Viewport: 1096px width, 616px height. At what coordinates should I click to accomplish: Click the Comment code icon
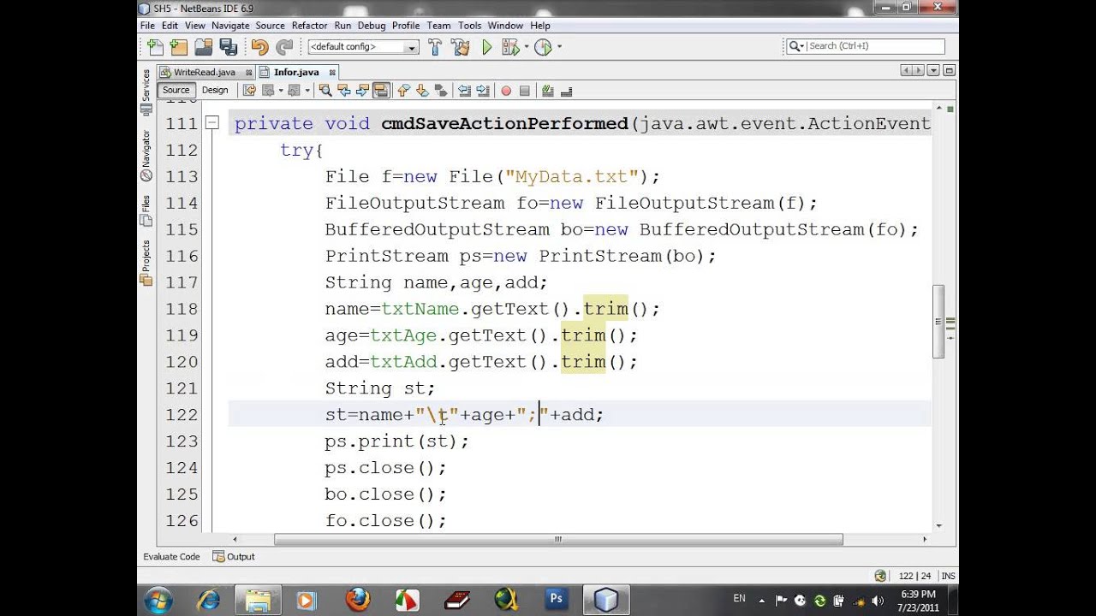pos(548,90)
